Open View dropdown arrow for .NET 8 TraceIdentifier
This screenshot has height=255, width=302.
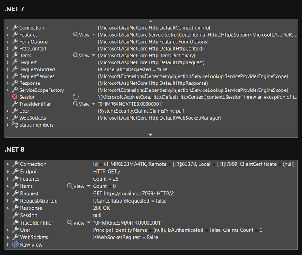89,223
